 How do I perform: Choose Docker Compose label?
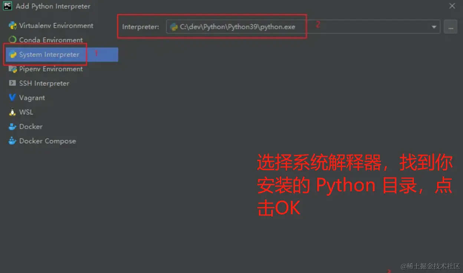[x=47, y=141]
